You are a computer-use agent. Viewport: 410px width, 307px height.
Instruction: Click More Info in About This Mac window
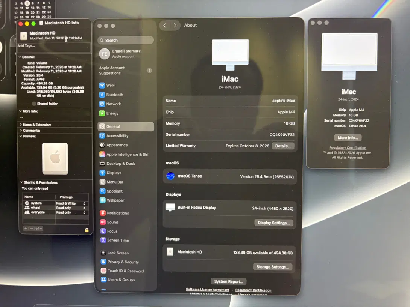pyautogui.click(x=348, y=138)
